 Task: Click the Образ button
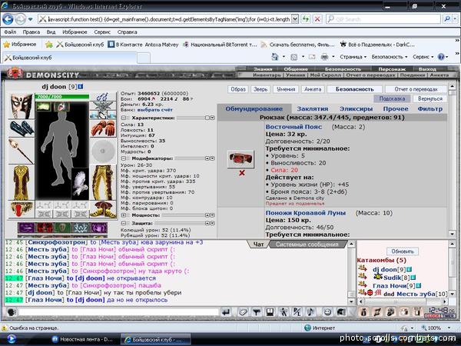(238, 89)
